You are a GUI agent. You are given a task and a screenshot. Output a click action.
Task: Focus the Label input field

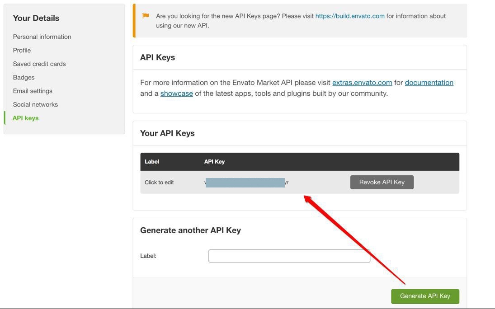pyautogui.click(x=289, y=256)
